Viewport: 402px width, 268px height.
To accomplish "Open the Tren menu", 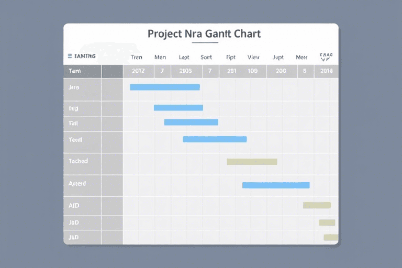I will (136, 57).
